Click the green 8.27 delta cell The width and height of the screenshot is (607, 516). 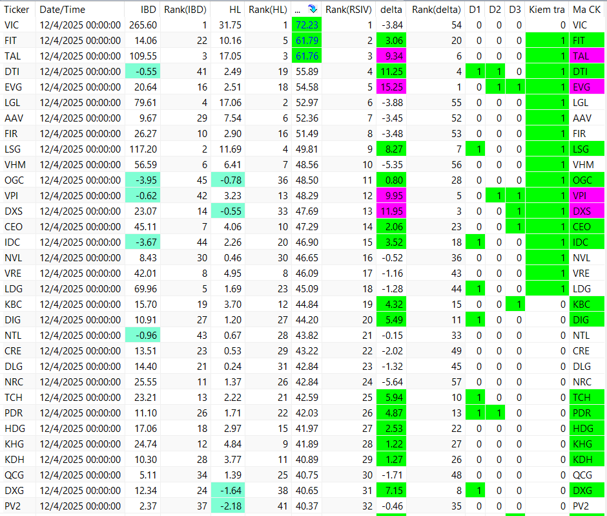pos(391,149)
